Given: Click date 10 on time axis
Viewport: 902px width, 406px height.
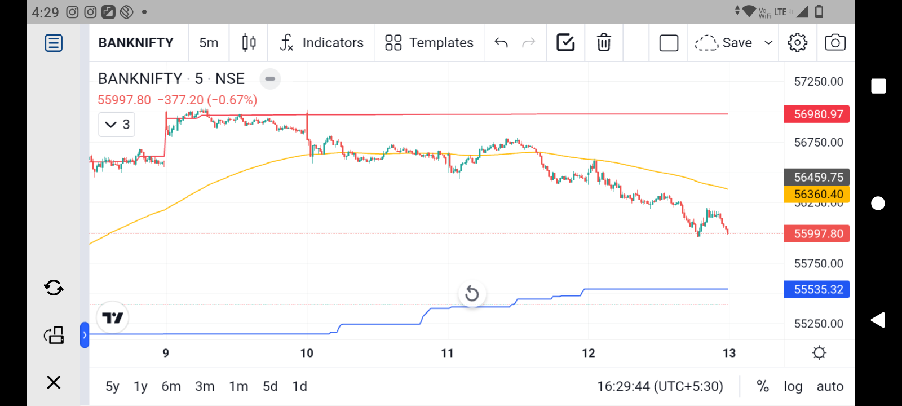Looking at the screenshot, I should click(x=307, y=353).
